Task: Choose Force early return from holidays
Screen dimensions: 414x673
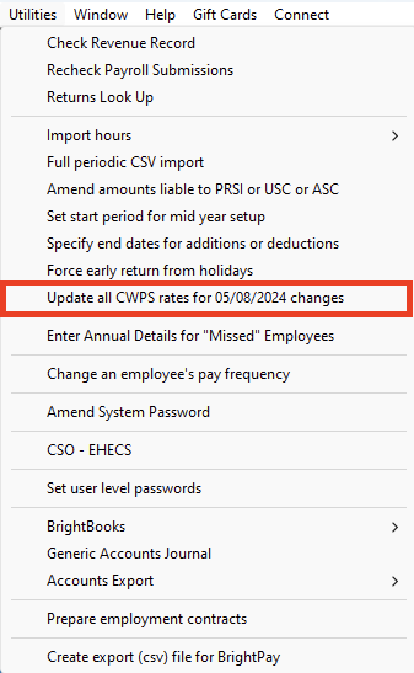Action: point(150,271)
